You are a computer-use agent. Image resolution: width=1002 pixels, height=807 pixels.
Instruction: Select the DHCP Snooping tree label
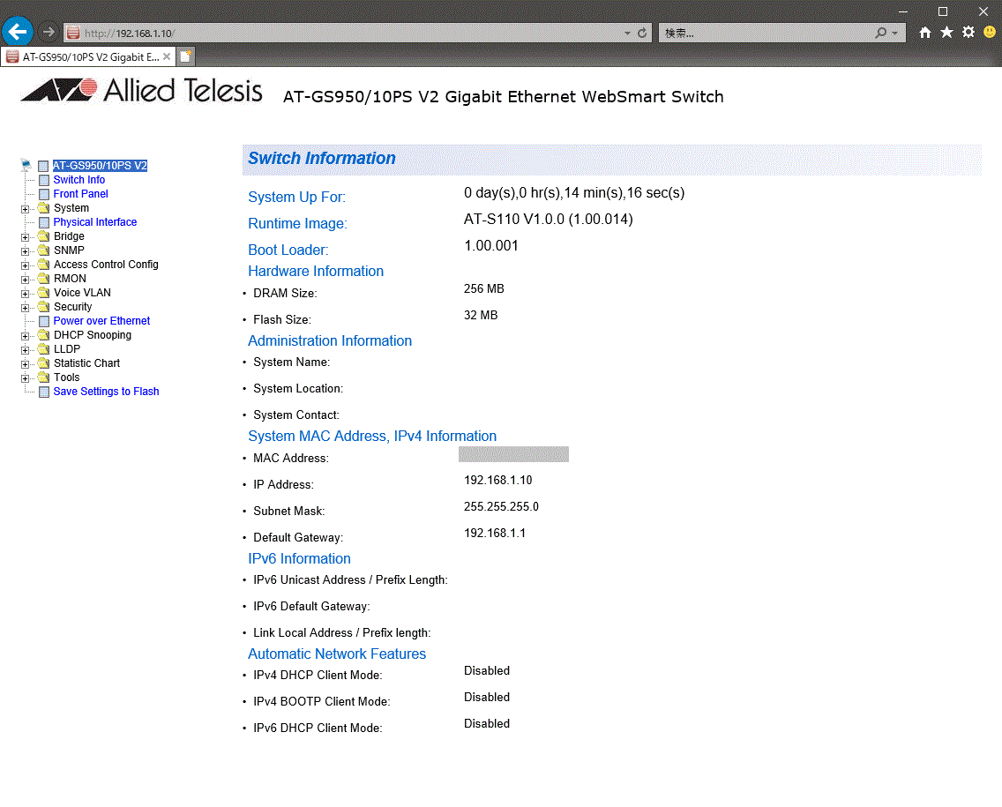(x=93, y=335)
